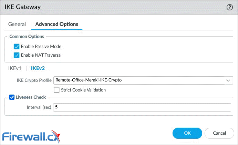Screen dimensions: 238x145
Task: Expand the IKE Crypto Profile dropdown arrow
Action: (228, 80)
